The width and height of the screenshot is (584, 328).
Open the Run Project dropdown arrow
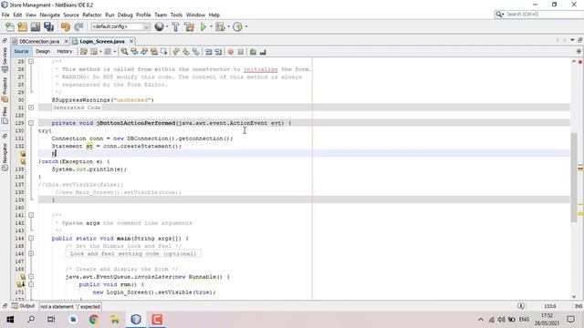211,26
